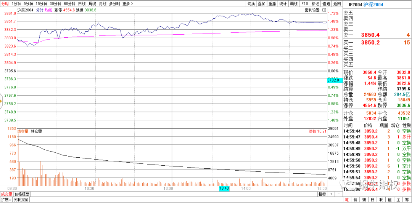The image size is (412, 203).
Task: Switch to the 1分钟 period tab
Action: 16,4
